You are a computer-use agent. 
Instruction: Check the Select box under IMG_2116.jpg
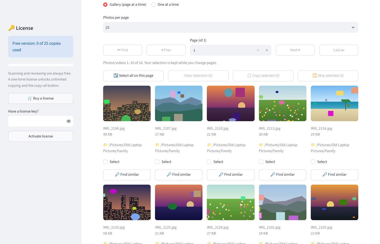pyautogui.click(x=313, y=162)
